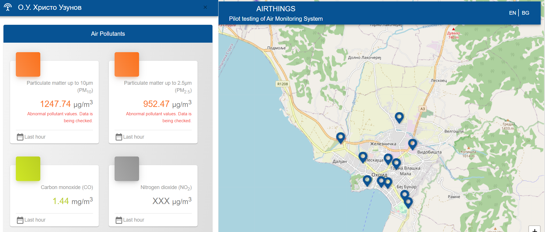Select the northernmost map marker above Железничка
This screenshot has width=545, height=232.
[399, 117]
